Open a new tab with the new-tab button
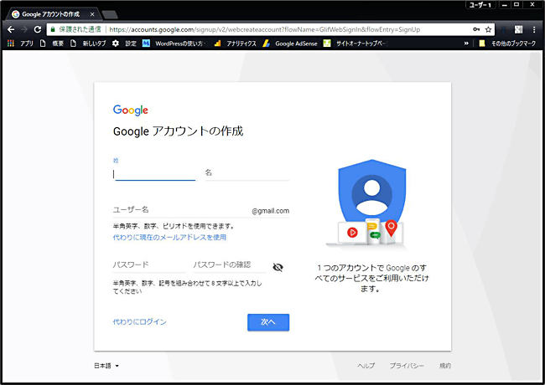The height and width of the screenshot is (385, 545). pyautogui.click(x=110, y=14)
